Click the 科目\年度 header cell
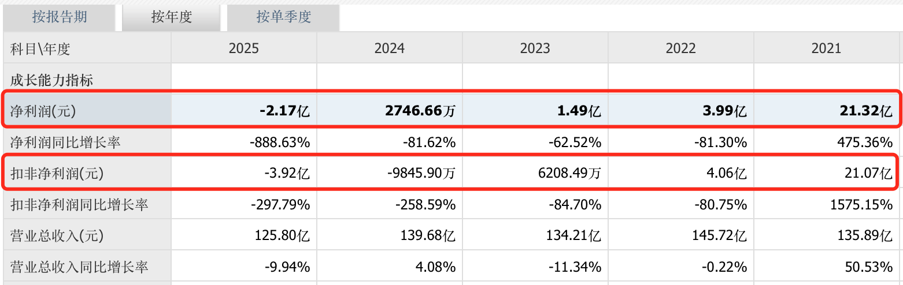Viewport: 903px width, 285px height. pos(40,48)
